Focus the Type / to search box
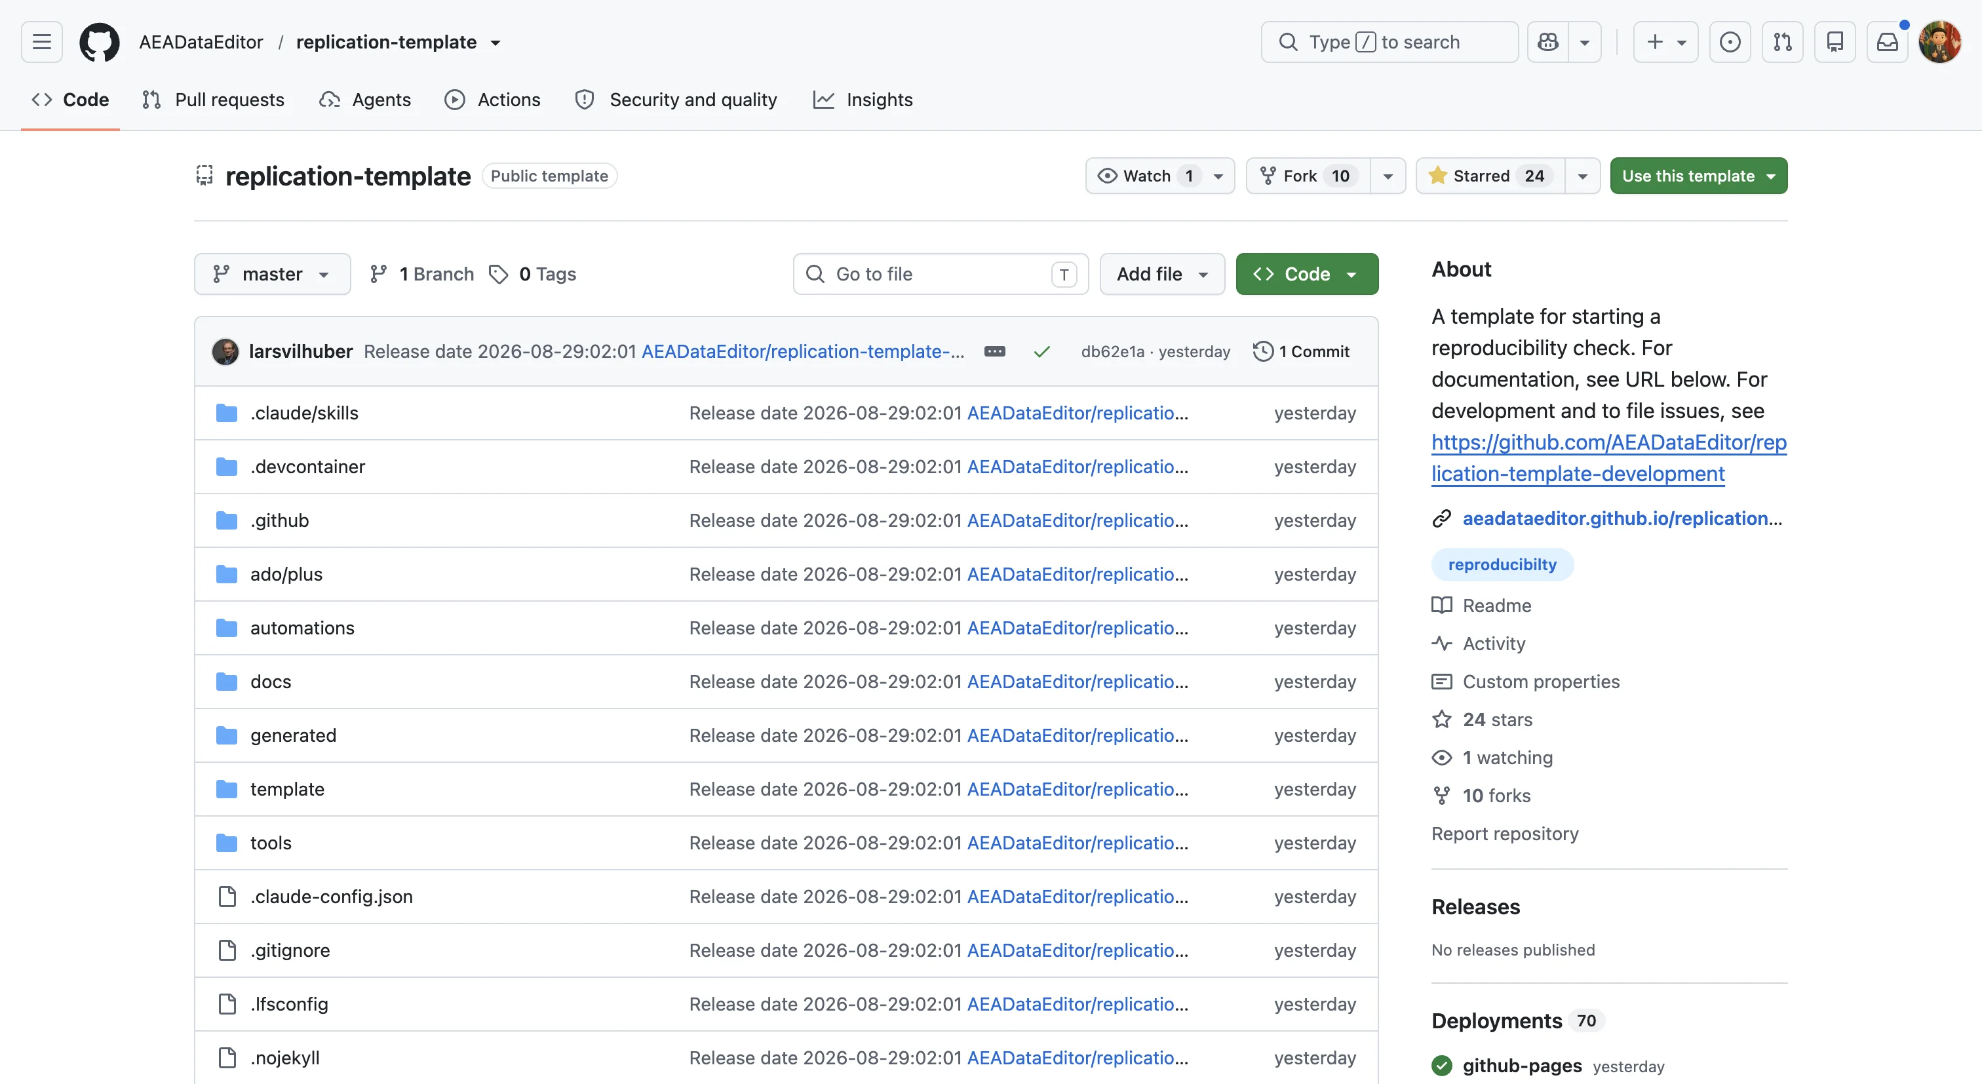The height and width of the screenshot is (1084, 1982). tap(1389, 41)
